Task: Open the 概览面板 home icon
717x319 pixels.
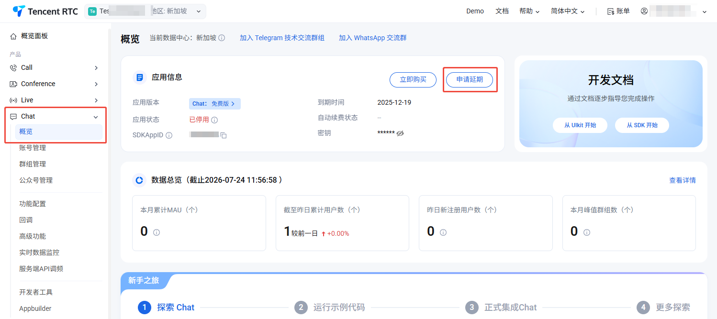Action: coord(13,36)
